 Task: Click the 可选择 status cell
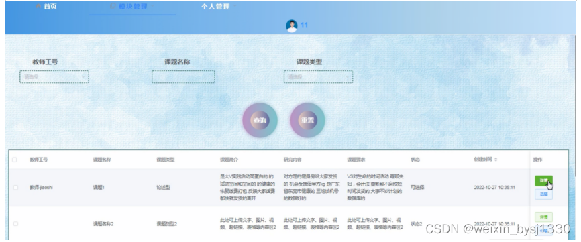[x=417, y=188]
